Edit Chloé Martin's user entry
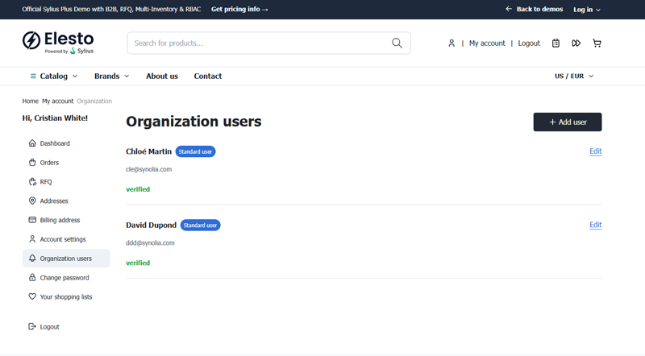The width and height of the screenshot is (645, 356). point(595,151)
